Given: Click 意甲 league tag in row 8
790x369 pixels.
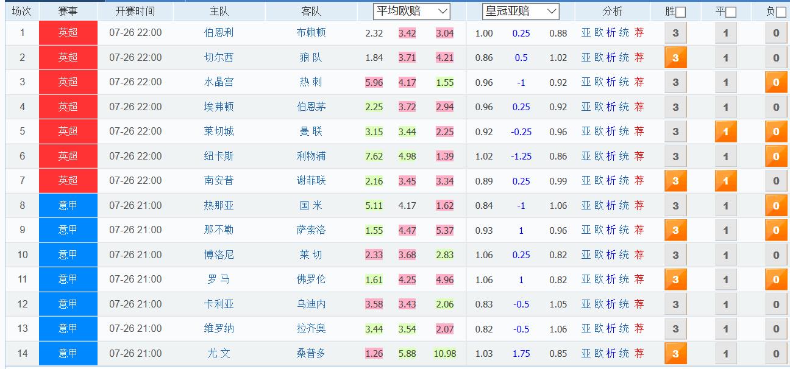Looking at the screenshot, I should [x=68, y=206].
